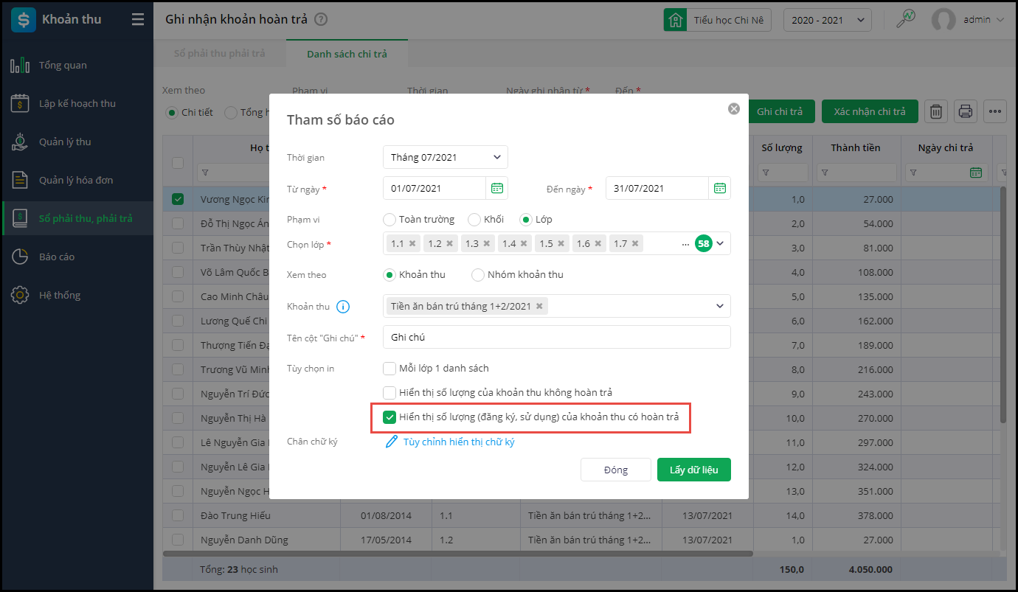Select Khoản thu view radio in dialog

(389, 275)
